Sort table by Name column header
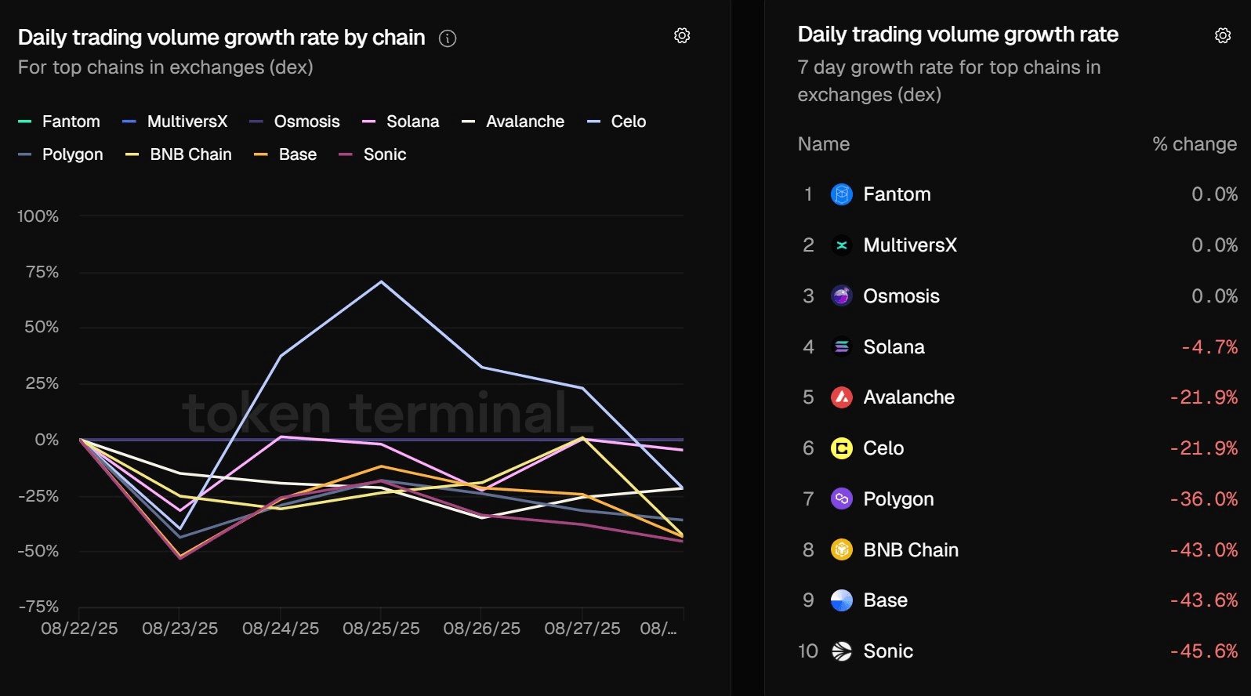1251x696 pixels. (x=823, y=144)
